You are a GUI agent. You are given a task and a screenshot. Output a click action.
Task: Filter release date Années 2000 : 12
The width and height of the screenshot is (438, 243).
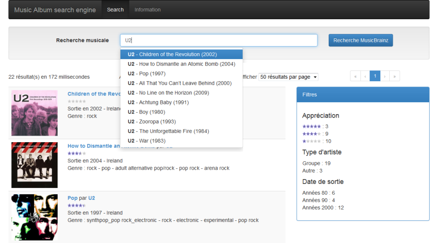point(323,208)
